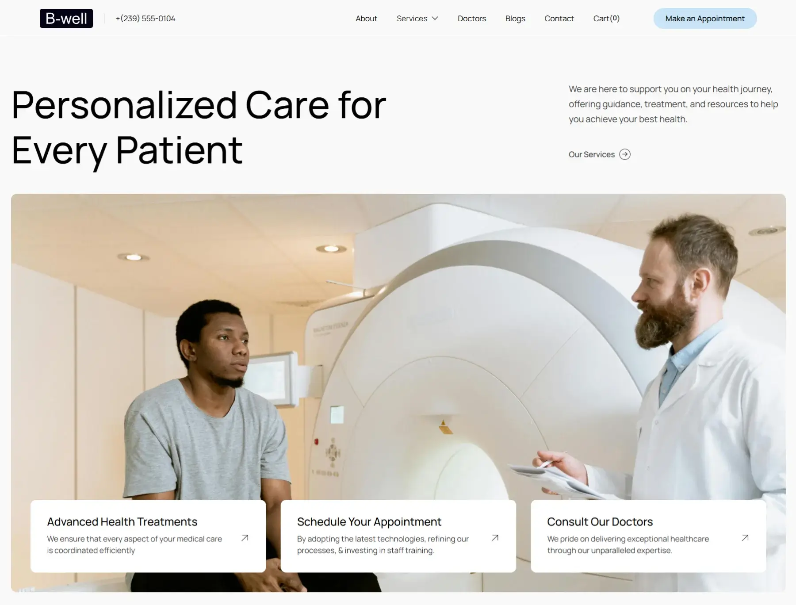Follow the Our Services link

click(x=592, y=154)
